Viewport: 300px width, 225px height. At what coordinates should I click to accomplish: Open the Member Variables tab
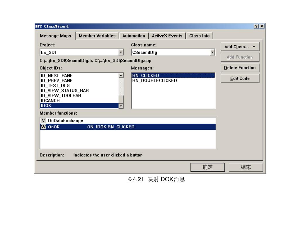(x=97, y=36)
